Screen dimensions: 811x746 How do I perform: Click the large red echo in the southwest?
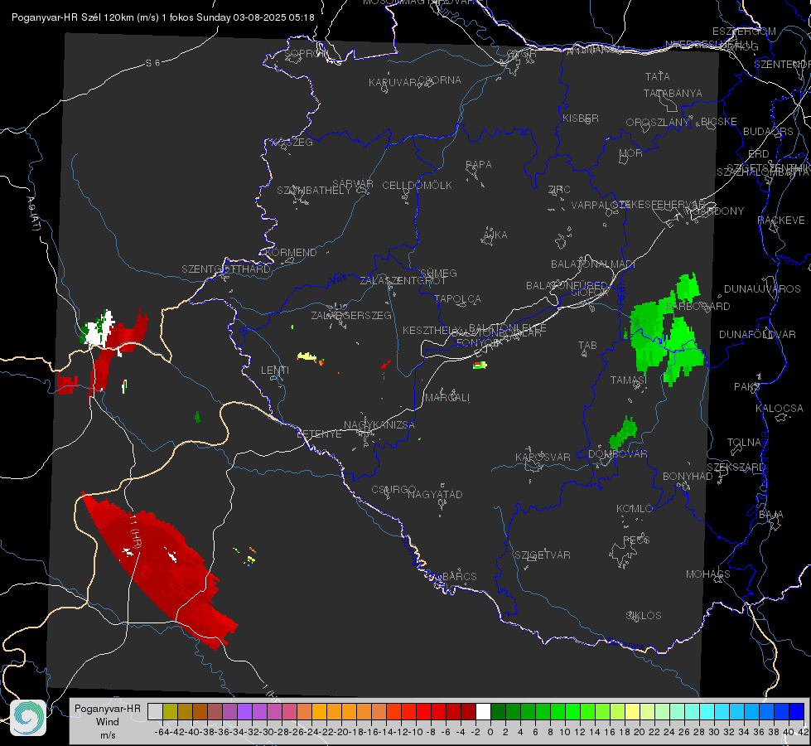coord(161,569)
